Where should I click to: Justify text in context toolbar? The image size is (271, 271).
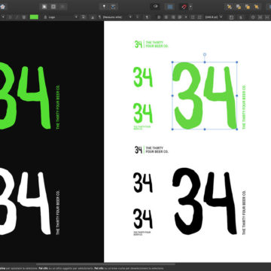(180, 17)
